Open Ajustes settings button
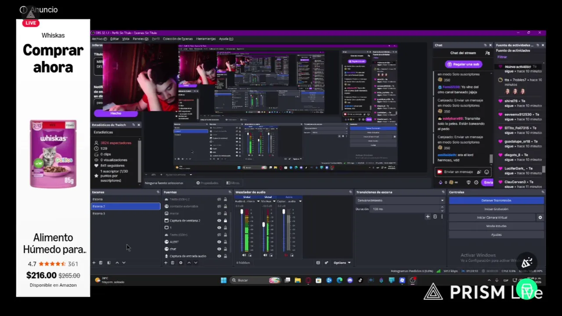 tap(496, 234)
